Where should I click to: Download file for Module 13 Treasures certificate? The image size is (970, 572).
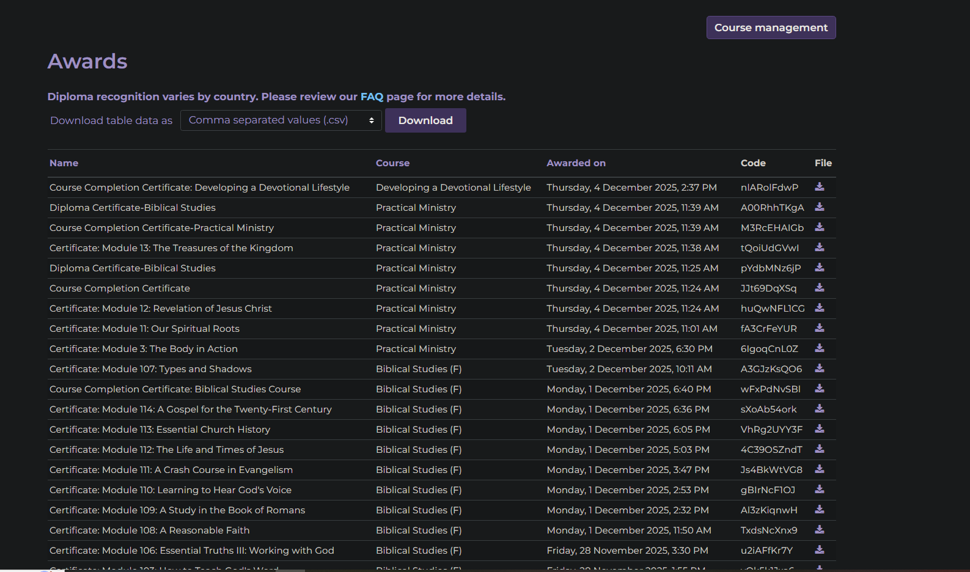820,248
